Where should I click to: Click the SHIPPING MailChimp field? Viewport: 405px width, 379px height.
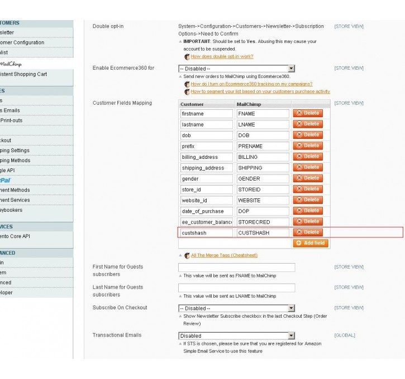coord(263,168)
